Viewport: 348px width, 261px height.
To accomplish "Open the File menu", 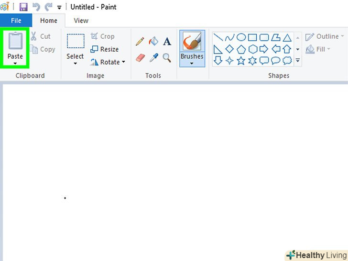I will [x=16, y=21].
